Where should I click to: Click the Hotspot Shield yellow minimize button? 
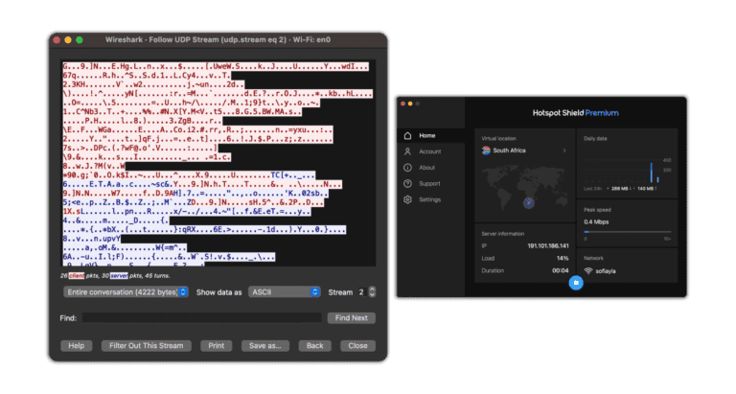click(410, 104)
